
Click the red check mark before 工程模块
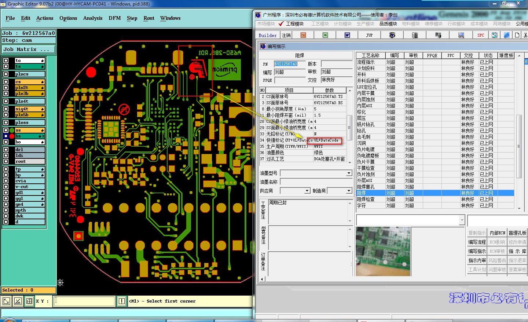[x=281, y=24]
